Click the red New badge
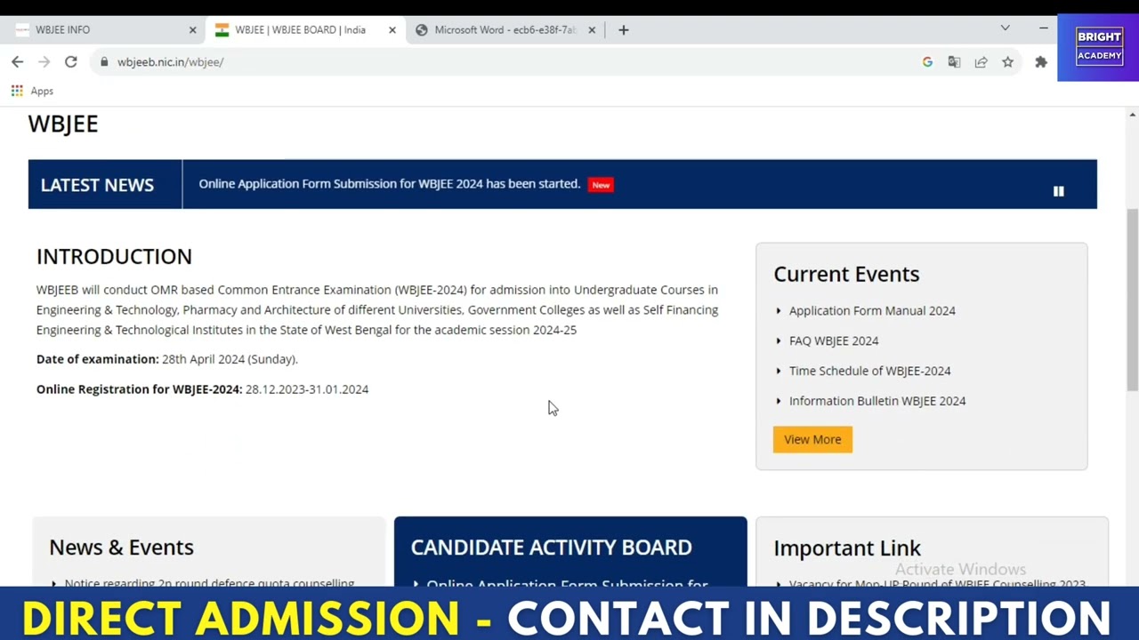This screenshot has height=640, width=1139. click(x=601, y=185)
